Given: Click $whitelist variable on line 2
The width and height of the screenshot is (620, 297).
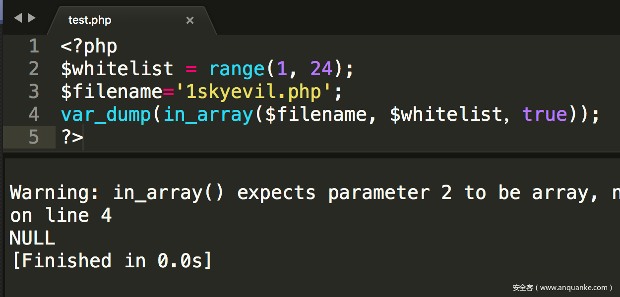Looking at the screenshot, I should [117, 69].
